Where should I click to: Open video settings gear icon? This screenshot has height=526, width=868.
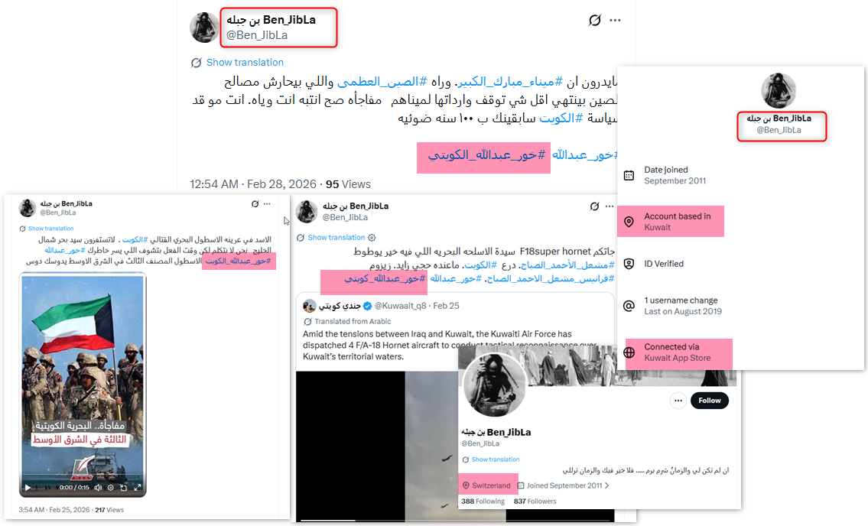pos(111,488)
